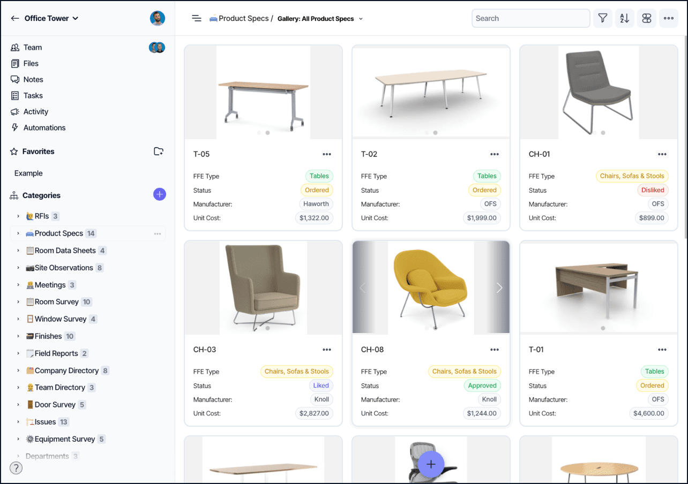Image resolution: width=688 pixels, height=484 pixels.
Task: Open the CH-01 card ellipsis menu
Action: (662, 154)
